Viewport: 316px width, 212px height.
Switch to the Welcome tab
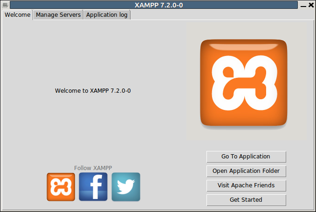click(18, 15)
